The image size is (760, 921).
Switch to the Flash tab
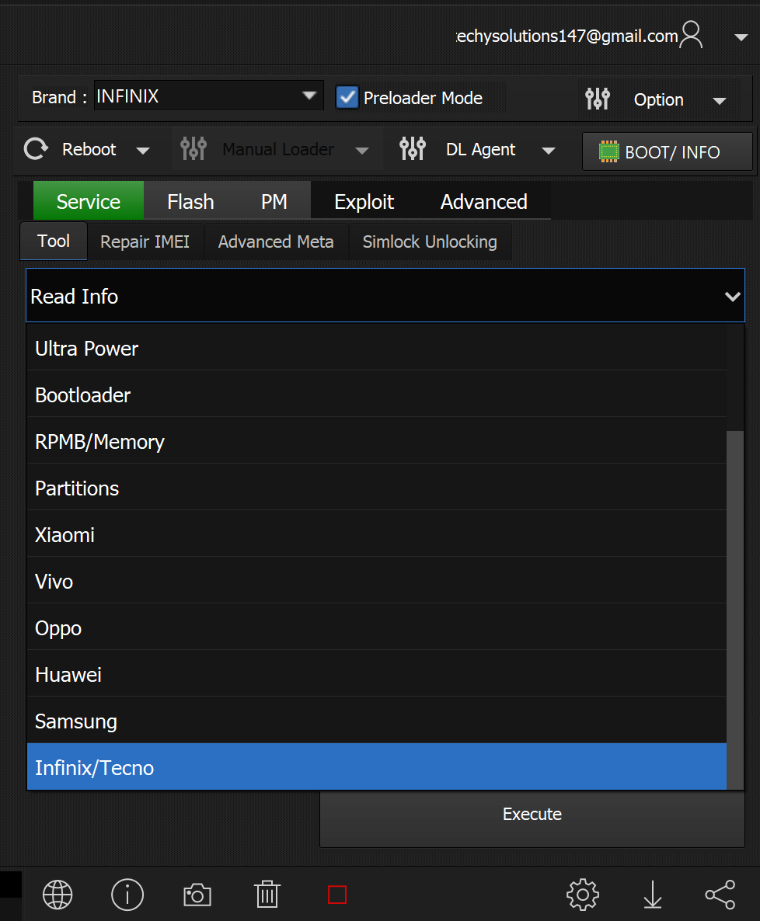coord(190,201)
